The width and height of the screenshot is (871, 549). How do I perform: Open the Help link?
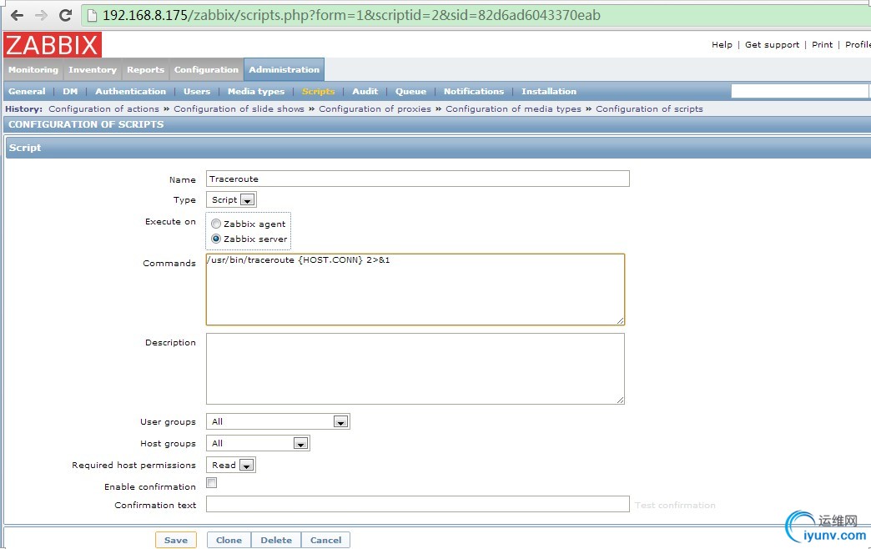[x=722, y=45]
